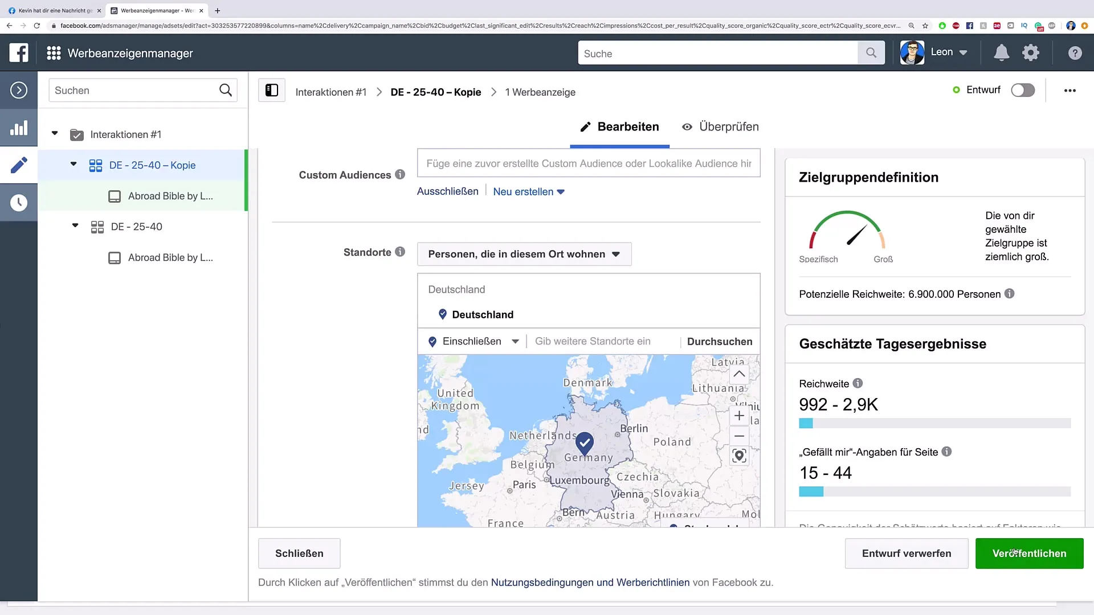
Task: Click info icon beside Gefällt mir-Angaben
Action: pyautogui.click(x=946, y=452)
